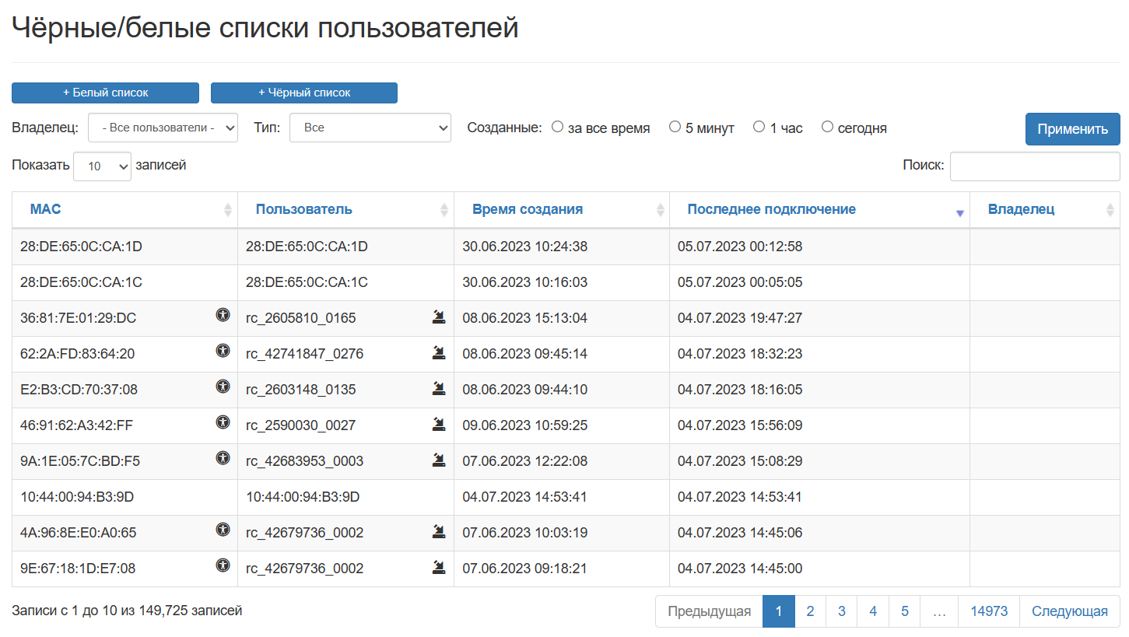The height and width of the screenshot is (637, 1129).
Task: Click accessibility icon beside MAC 36:81:7E:01:29:DC
Action: pos(223,315)
